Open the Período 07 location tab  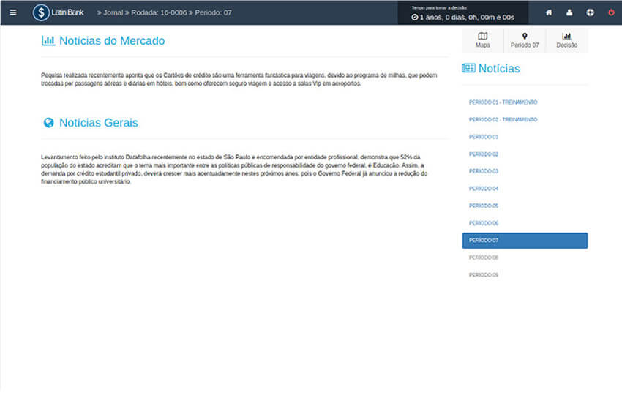coord(525,40)
